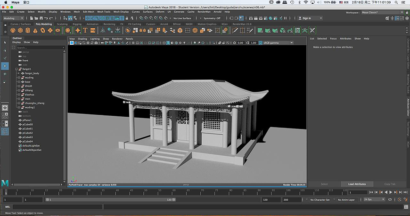Viewport: 410px width, 216px height.
Task: Create a polygon sphere from the shelf
Action: 13,31
